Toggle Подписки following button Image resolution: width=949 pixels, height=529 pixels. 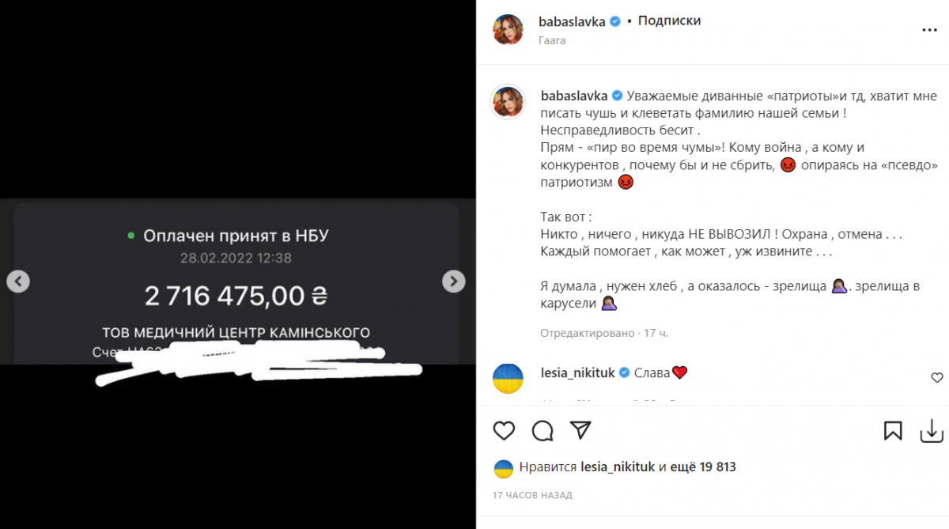tap(669, 21)
